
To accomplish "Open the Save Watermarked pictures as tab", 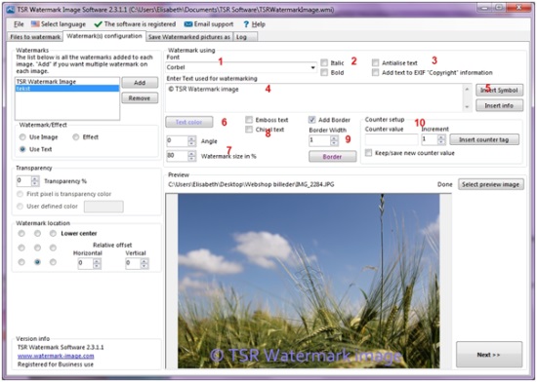I will tap(189, 37).
